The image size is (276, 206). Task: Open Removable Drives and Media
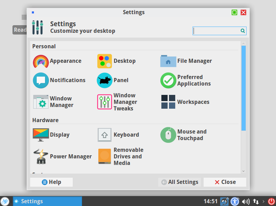pyautogui.click(x=105, y=157)
